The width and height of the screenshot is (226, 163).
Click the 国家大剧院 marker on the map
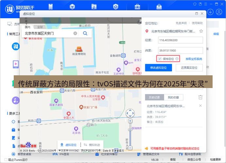click(56, 101)
